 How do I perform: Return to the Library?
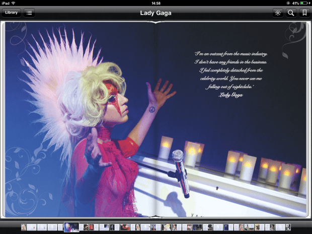coord(12,13)
